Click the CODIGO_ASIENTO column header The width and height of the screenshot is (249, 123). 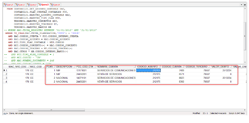pos(149,67)
